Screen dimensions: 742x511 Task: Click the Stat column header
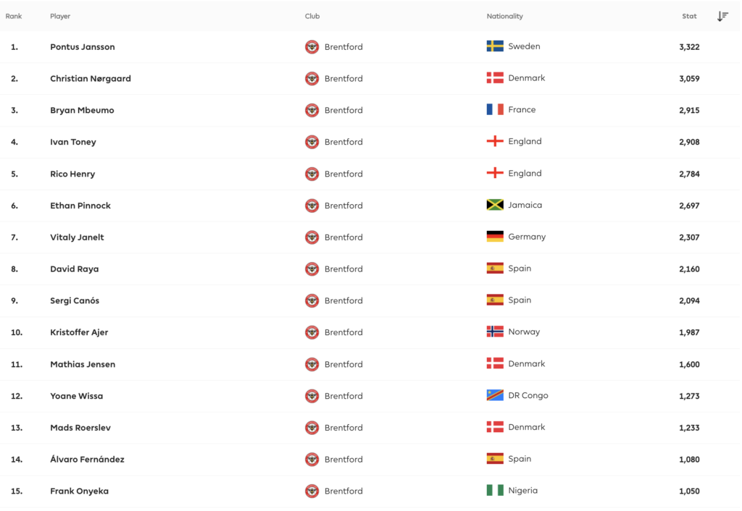[x=689, y=16]
